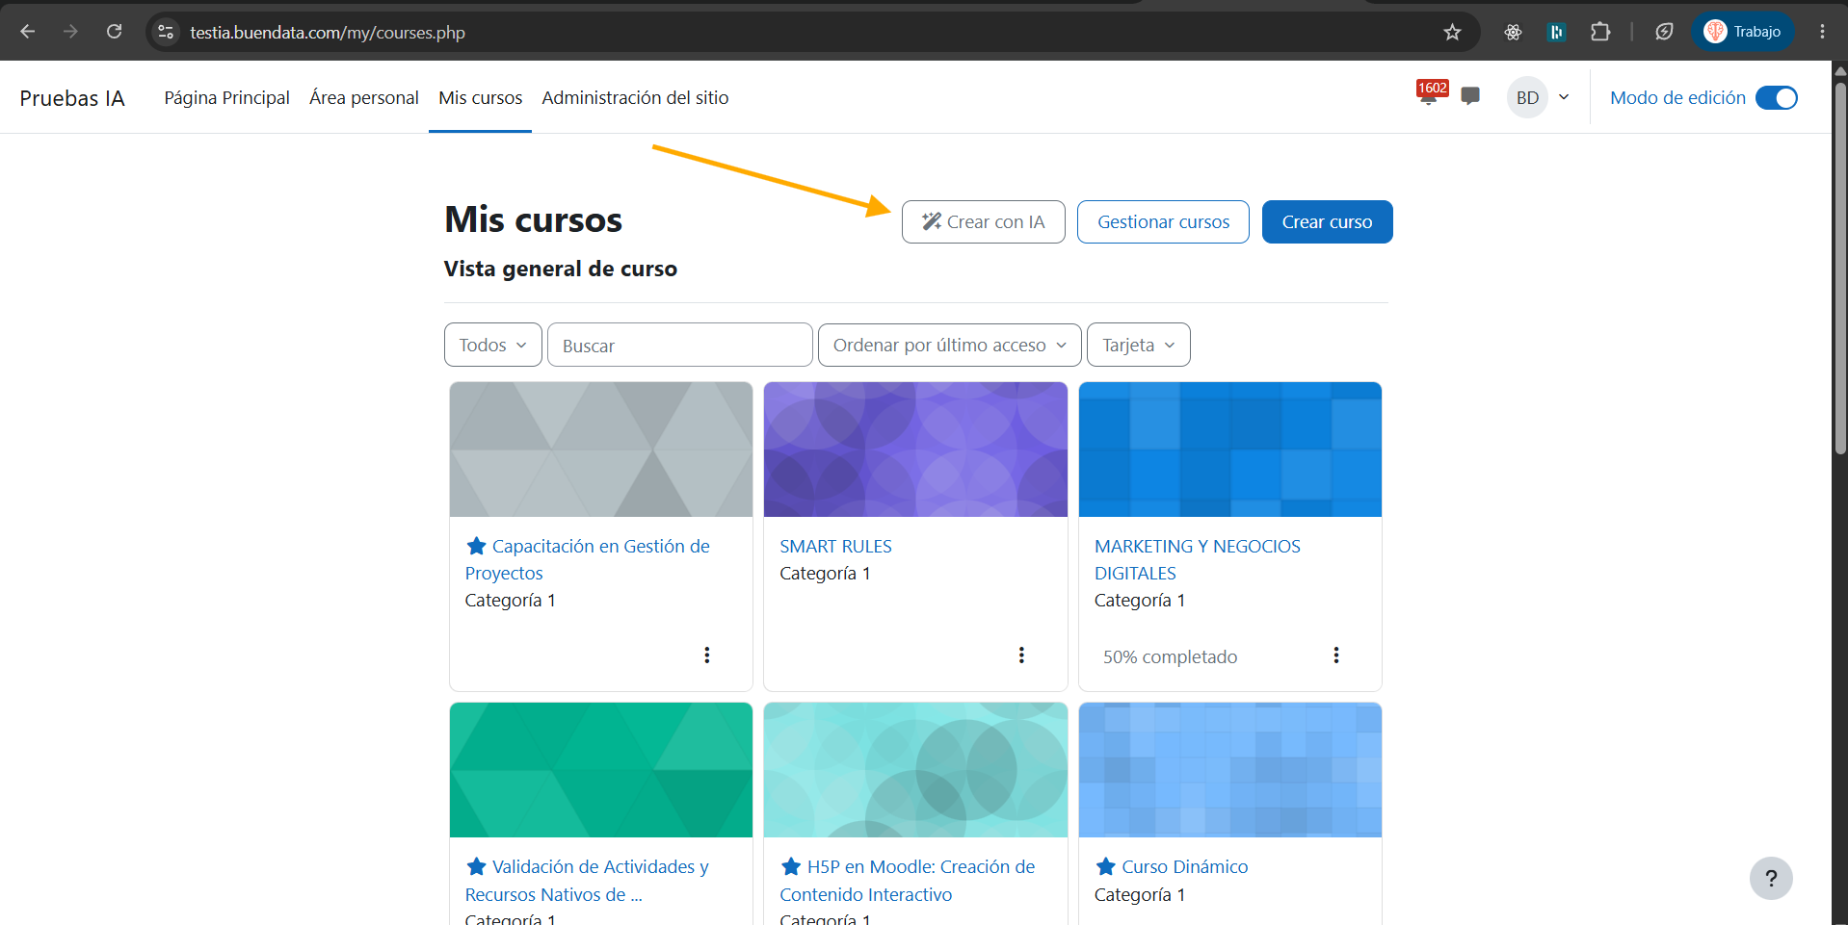The image size is (1848, 925).
Task: Click star icon on Capacitación en Gestión card
Action: 476,546
